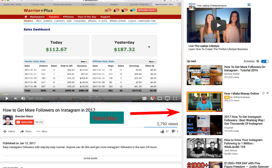Like the video with thumbs up
Image resolution: width=272 pixels, height=168 pixels.
(162, 131)
